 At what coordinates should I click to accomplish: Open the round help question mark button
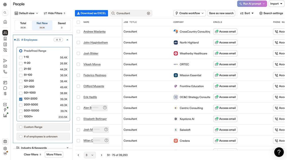coord(279,152)
